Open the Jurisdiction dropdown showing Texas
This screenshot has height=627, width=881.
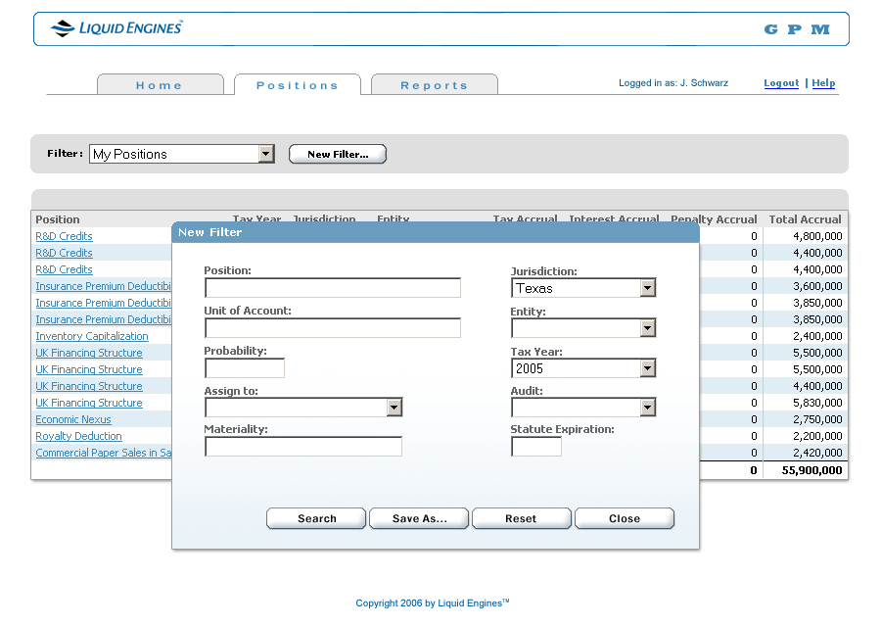tap(648, 287)
